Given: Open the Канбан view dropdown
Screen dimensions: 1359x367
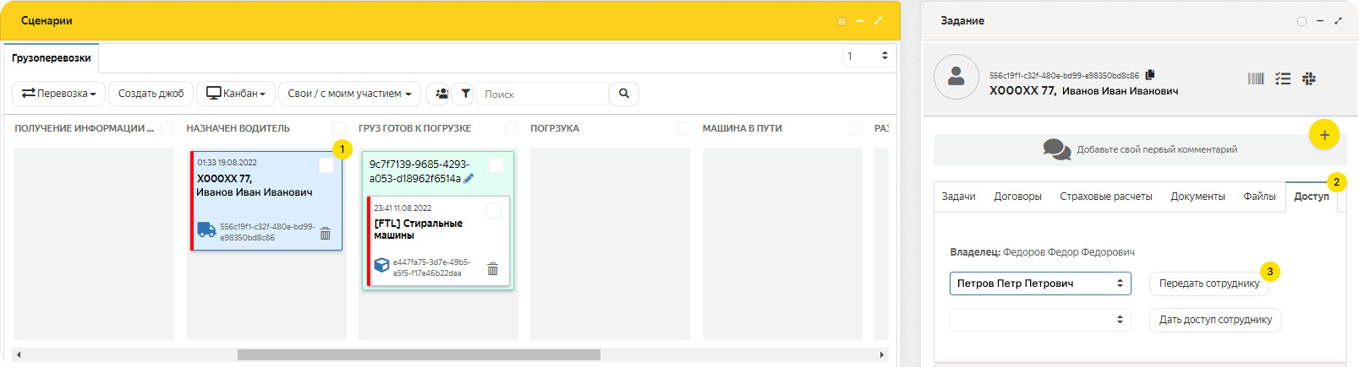Looking at the screenshot, I should click(237, 94).
